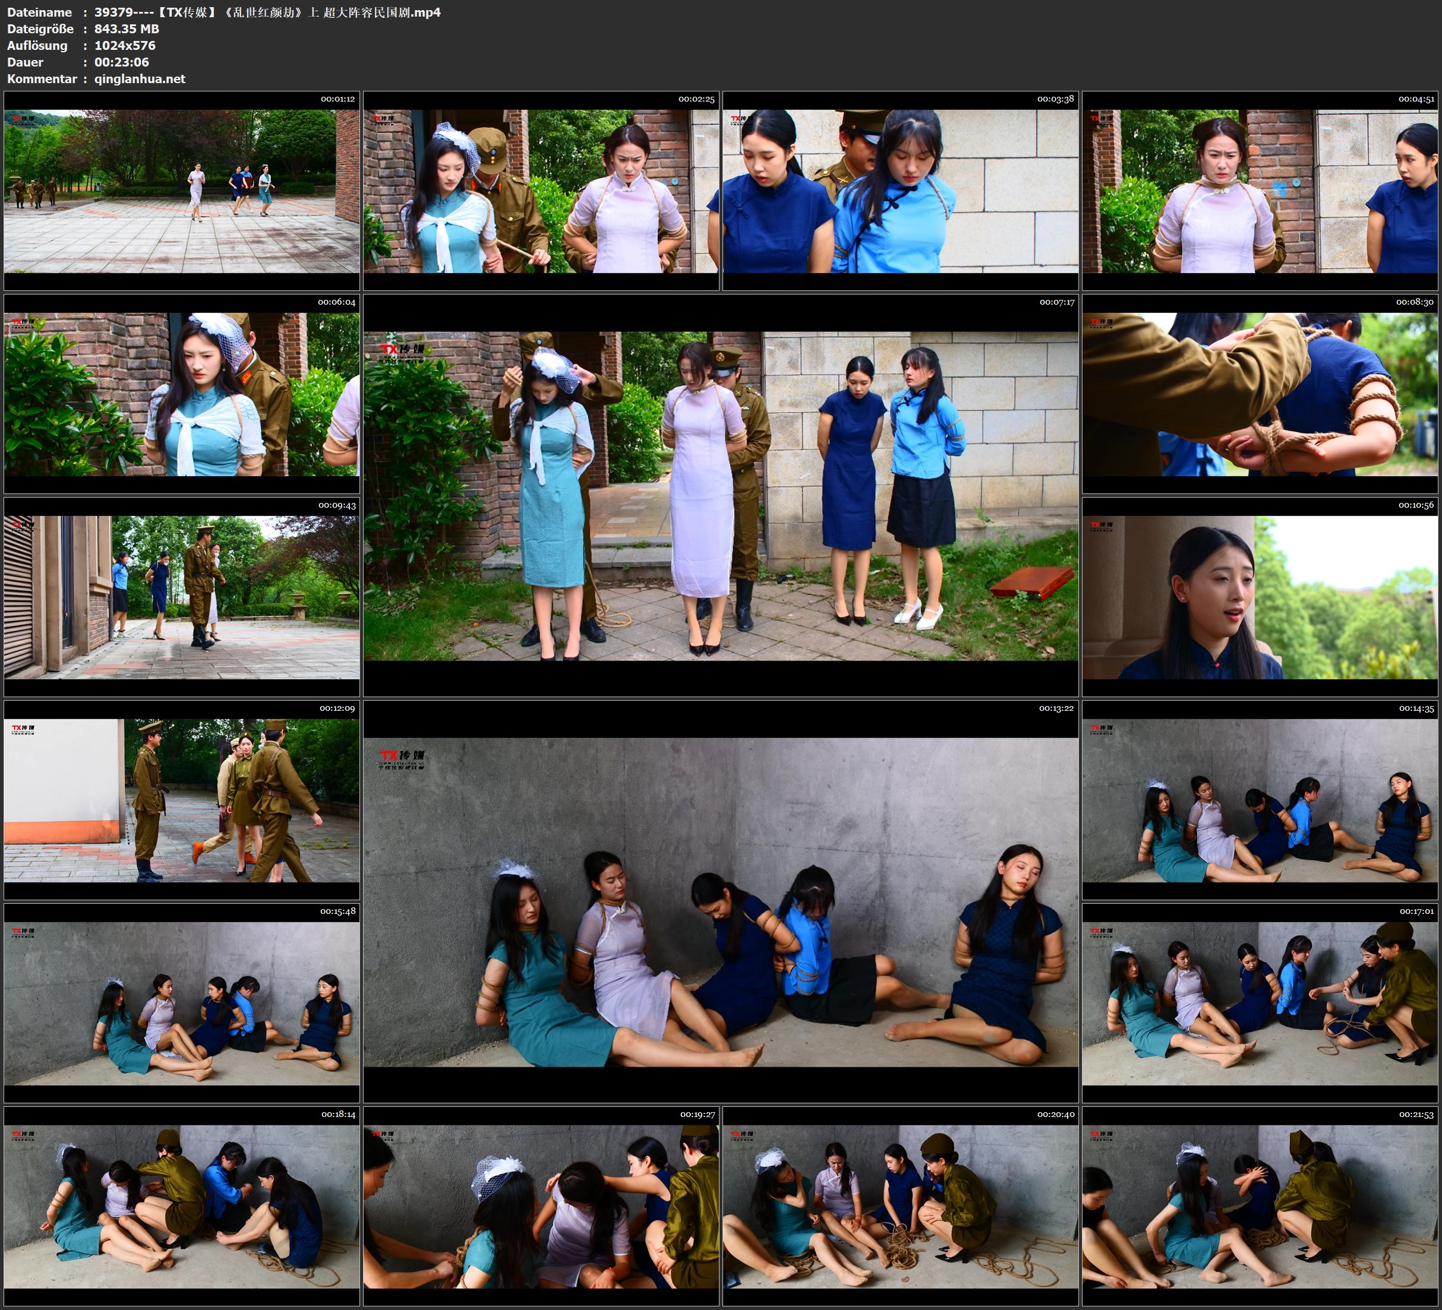Click the thumbnail stamped 00:15:48
This screenshot has height=1310, width=1442.
coord(182,1003)
